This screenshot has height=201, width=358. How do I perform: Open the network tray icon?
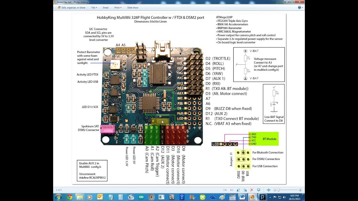(x=280, y=197)
